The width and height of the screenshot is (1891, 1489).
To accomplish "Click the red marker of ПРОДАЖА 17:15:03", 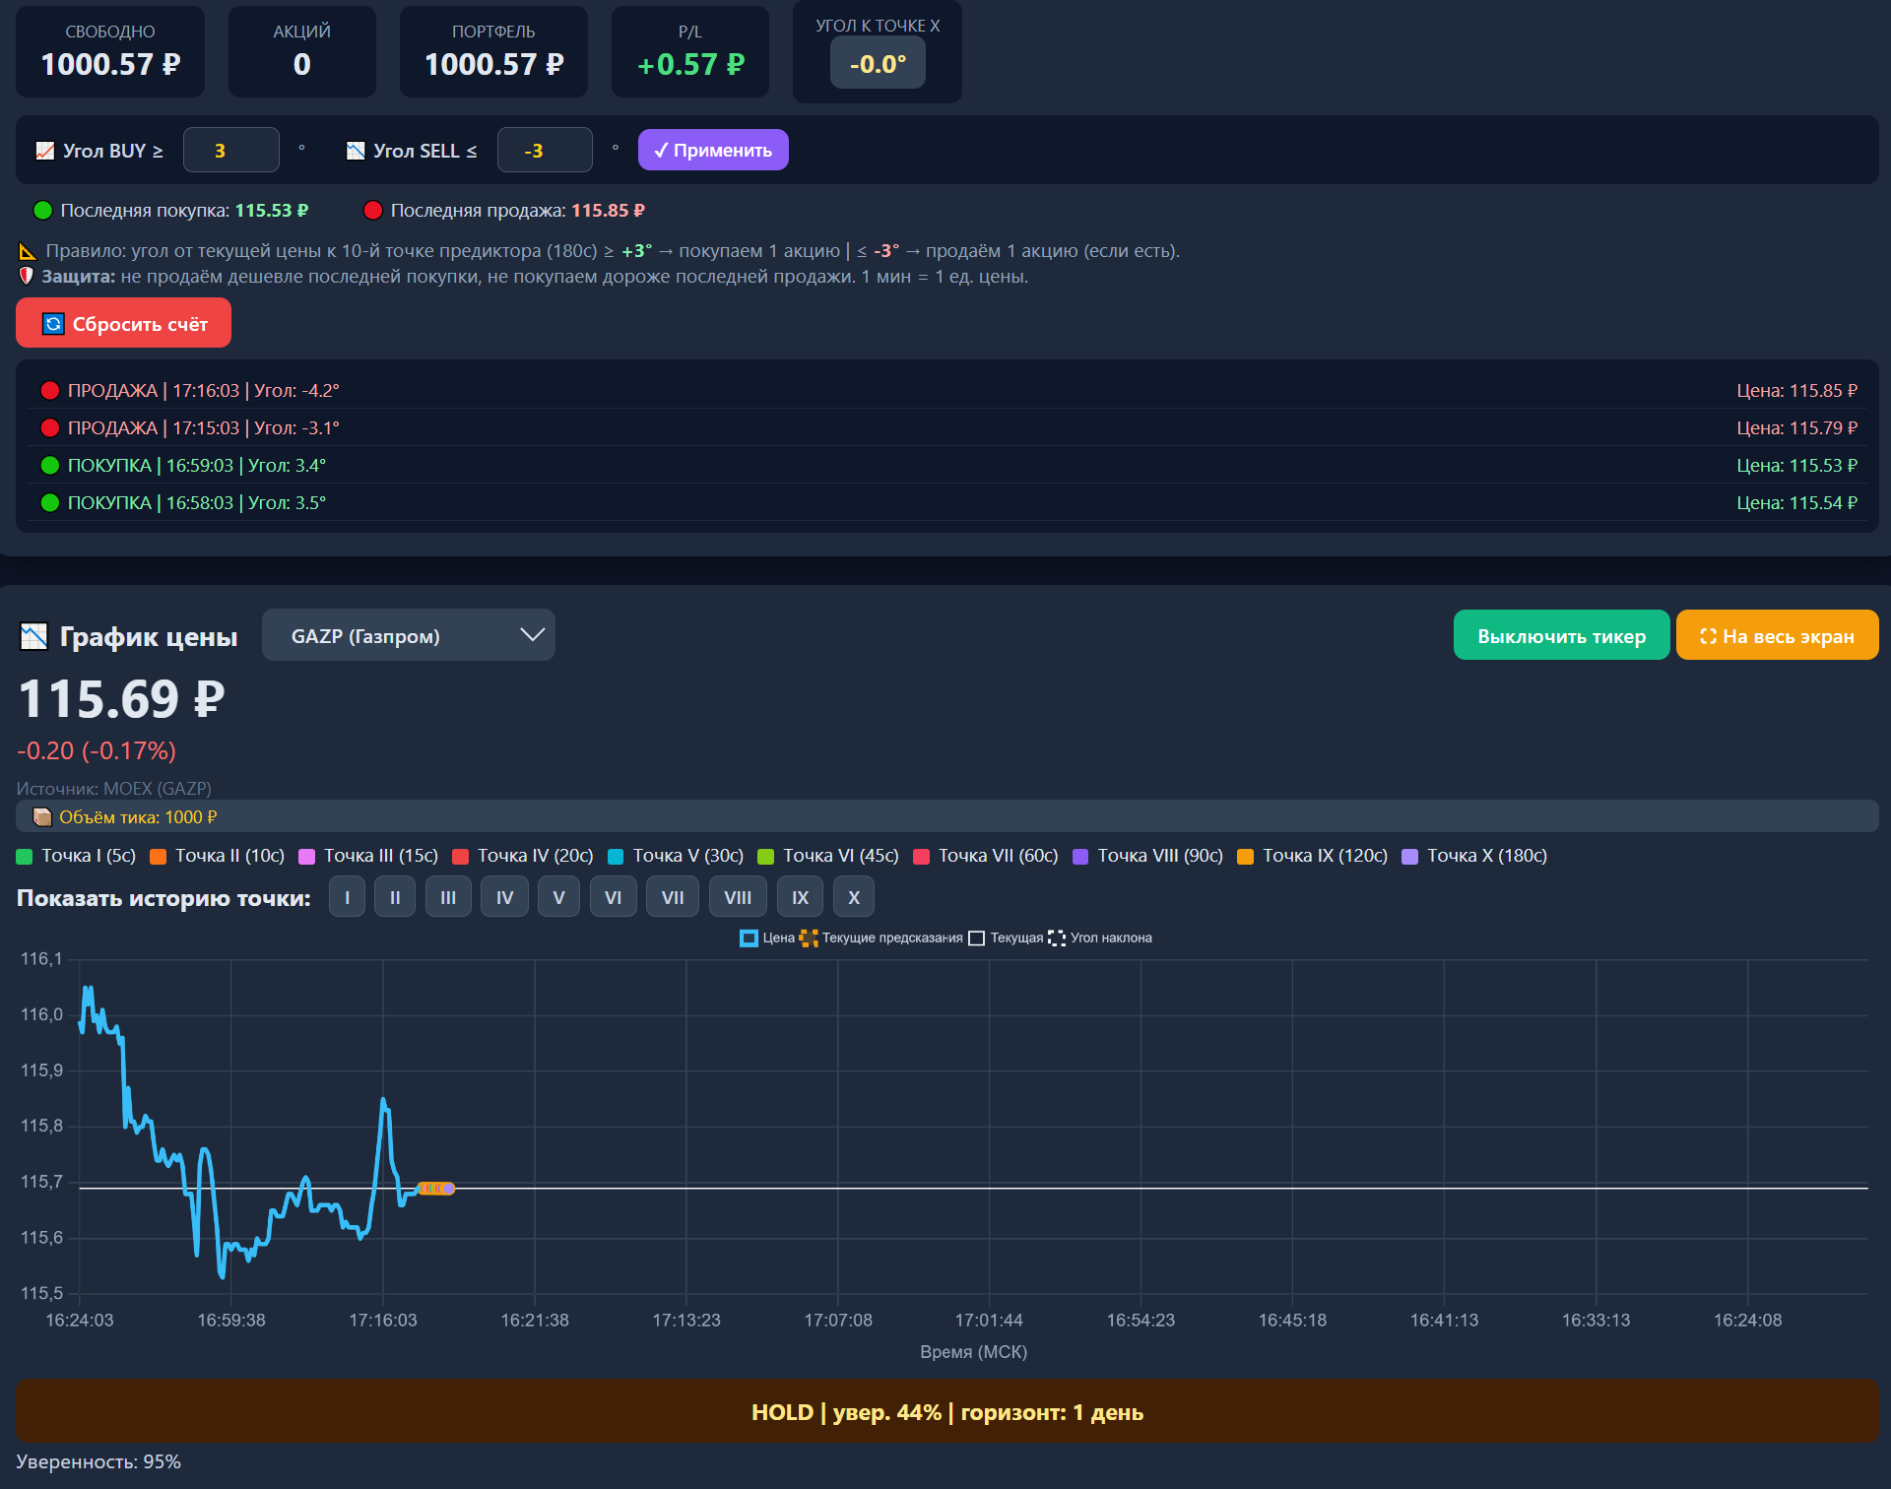I will click(49, 428).
